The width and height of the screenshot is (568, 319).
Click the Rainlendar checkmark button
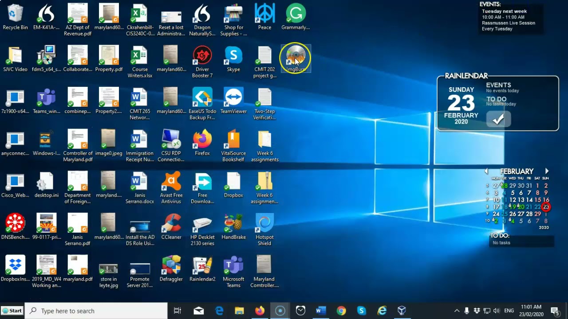pos(498,119)
